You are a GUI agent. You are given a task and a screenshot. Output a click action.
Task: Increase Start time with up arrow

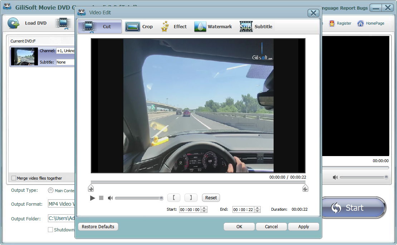[204, 208]
